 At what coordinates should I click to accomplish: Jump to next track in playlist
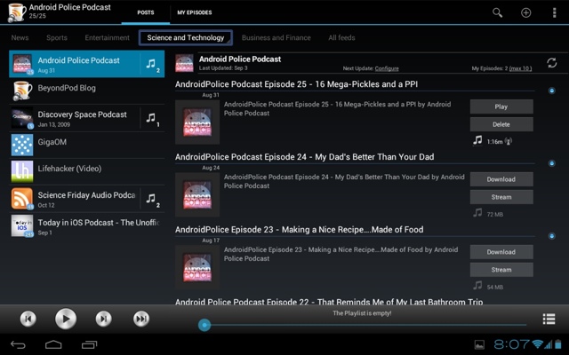coord(141,319)
